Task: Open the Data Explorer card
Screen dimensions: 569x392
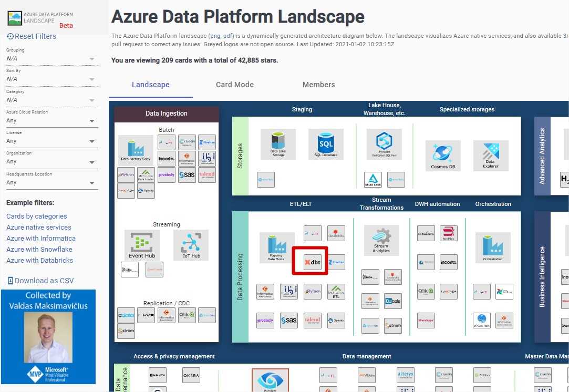Action: pyautogui.click(x=491, y=156)
